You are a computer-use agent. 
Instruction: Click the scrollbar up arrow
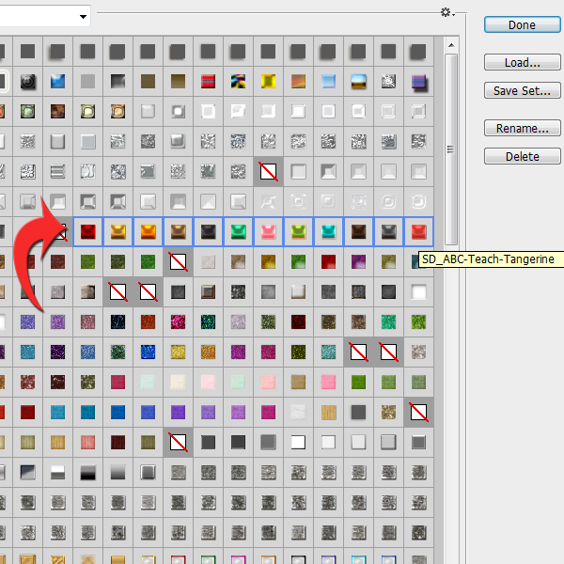click(x=451, y=45)
